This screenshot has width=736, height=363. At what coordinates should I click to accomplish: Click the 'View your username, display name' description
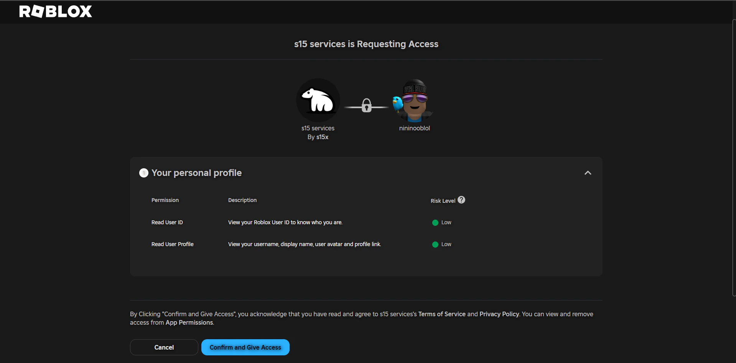coord(305,244)
